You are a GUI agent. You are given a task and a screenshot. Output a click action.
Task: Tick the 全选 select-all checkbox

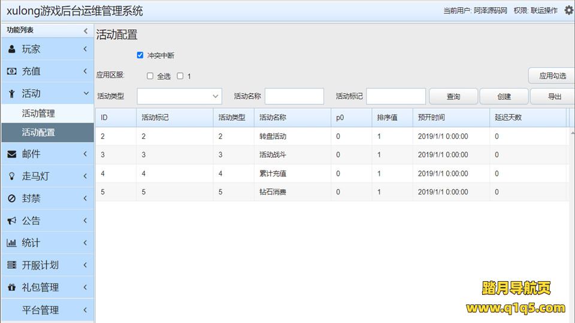coord(150,76)
